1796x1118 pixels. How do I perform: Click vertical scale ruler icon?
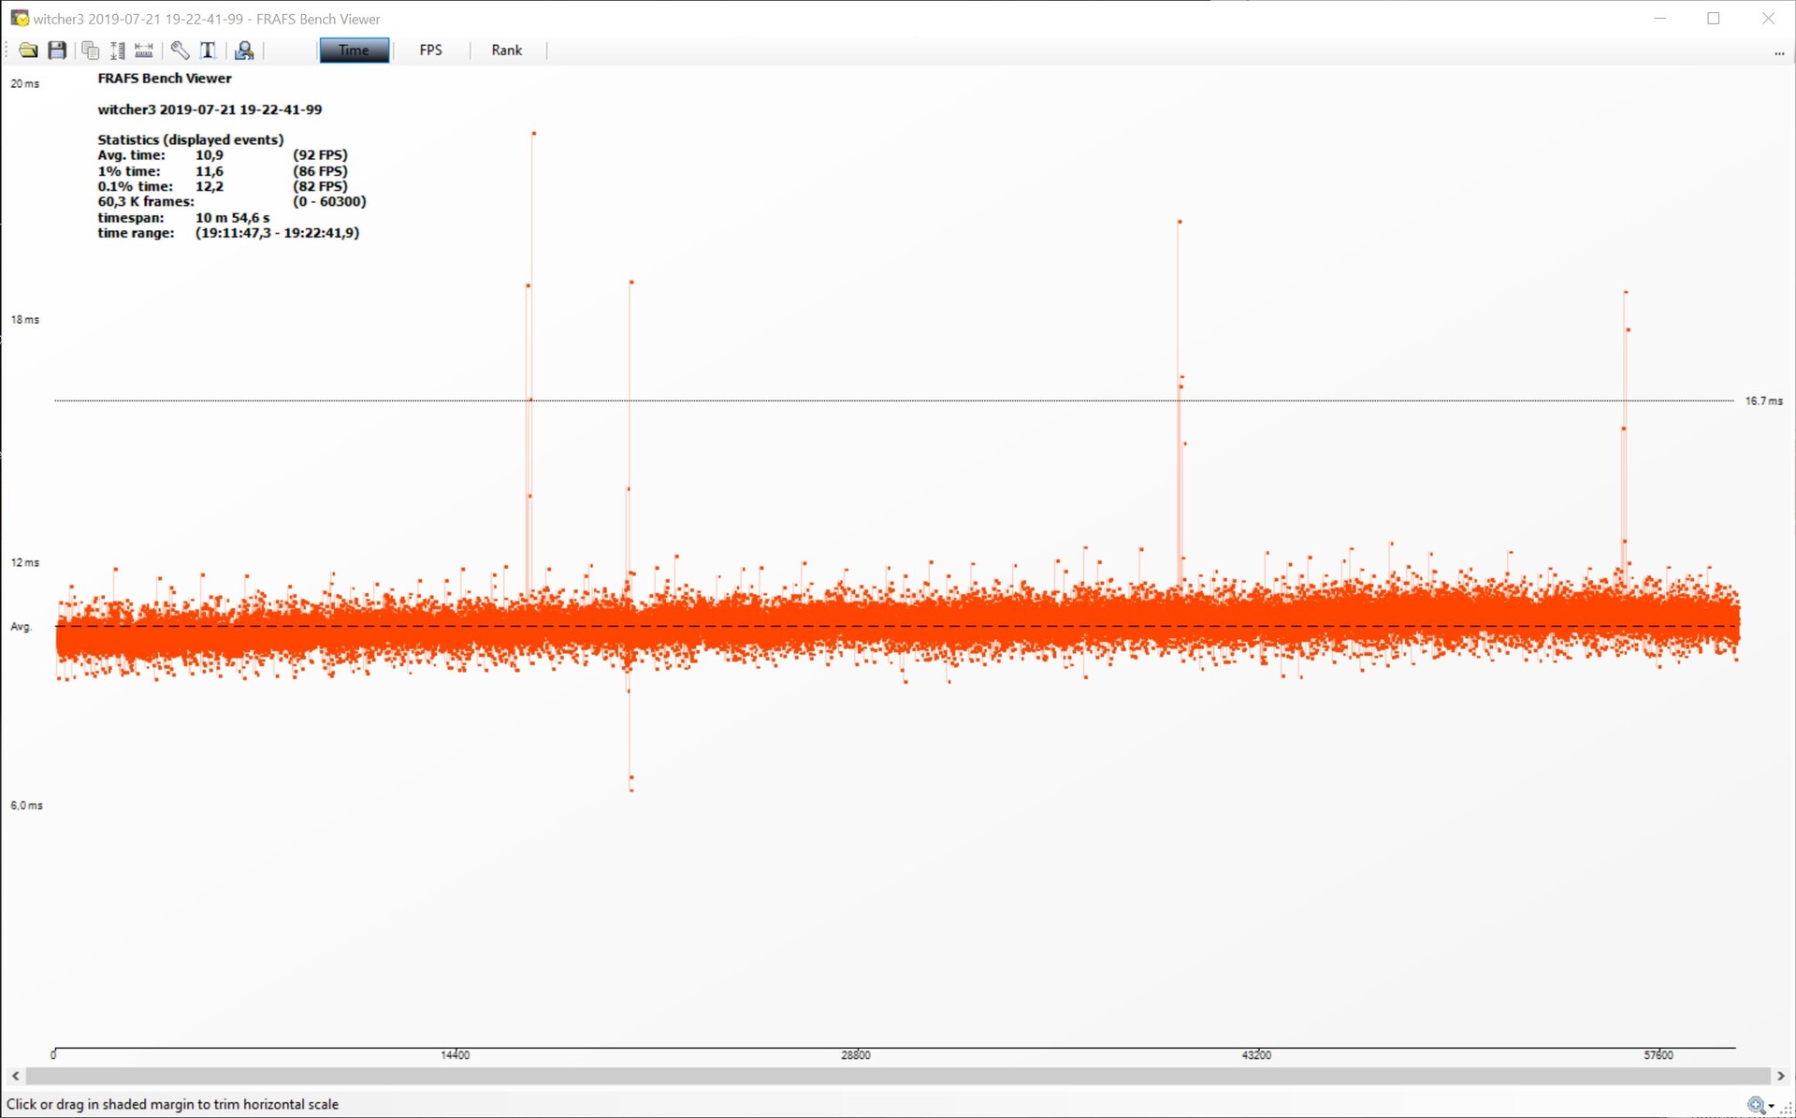[117, 51]
